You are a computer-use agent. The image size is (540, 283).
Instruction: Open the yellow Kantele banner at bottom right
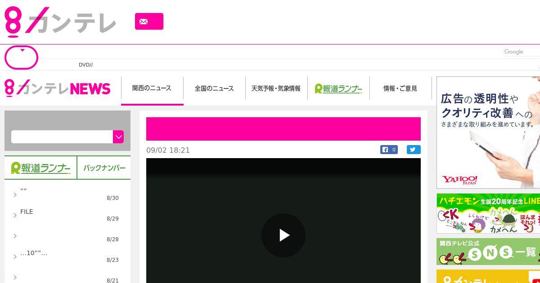(488, 276)
